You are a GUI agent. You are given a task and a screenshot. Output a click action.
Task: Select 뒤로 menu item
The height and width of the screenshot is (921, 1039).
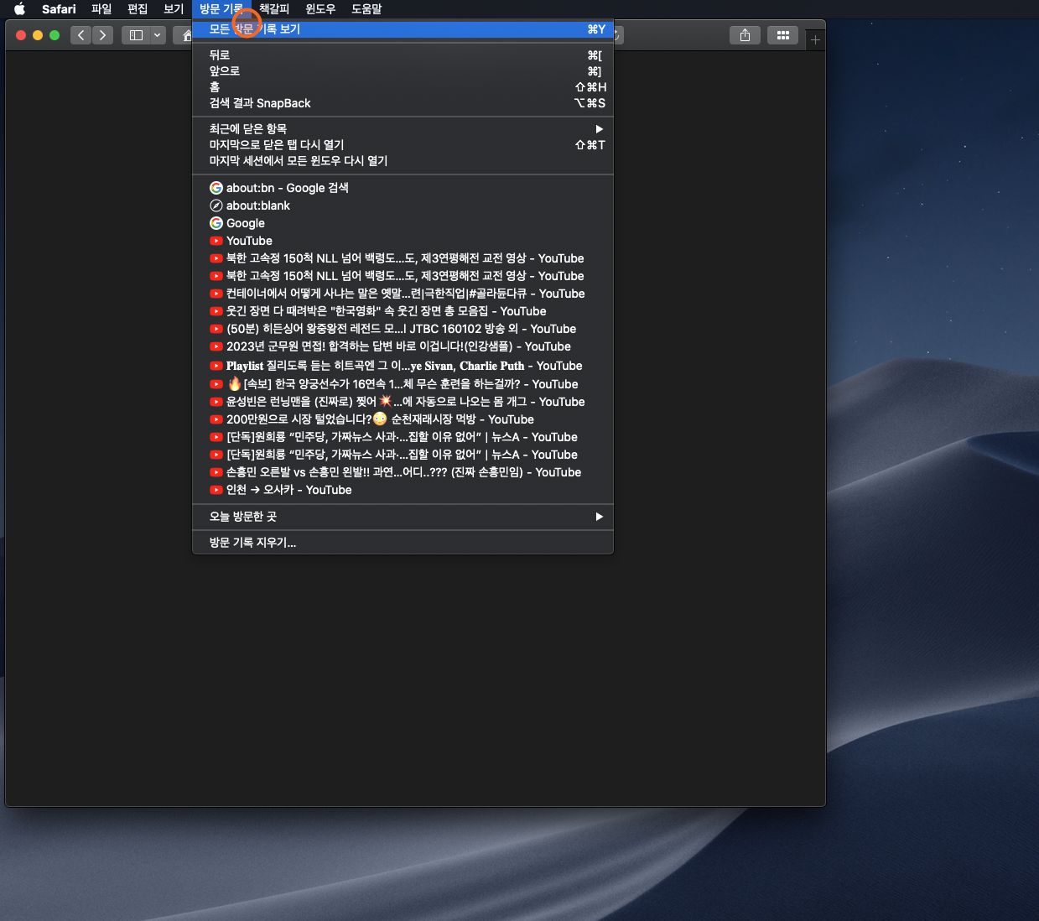pyautogui.click(x=403, y=55)
